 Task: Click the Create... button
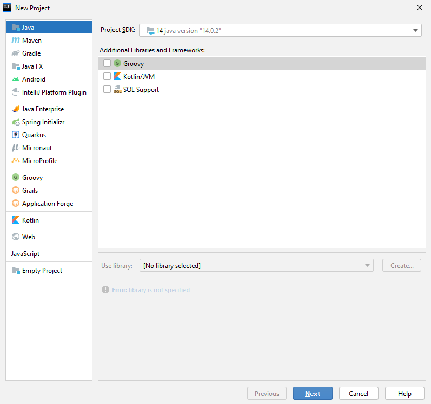coord(402,265)
